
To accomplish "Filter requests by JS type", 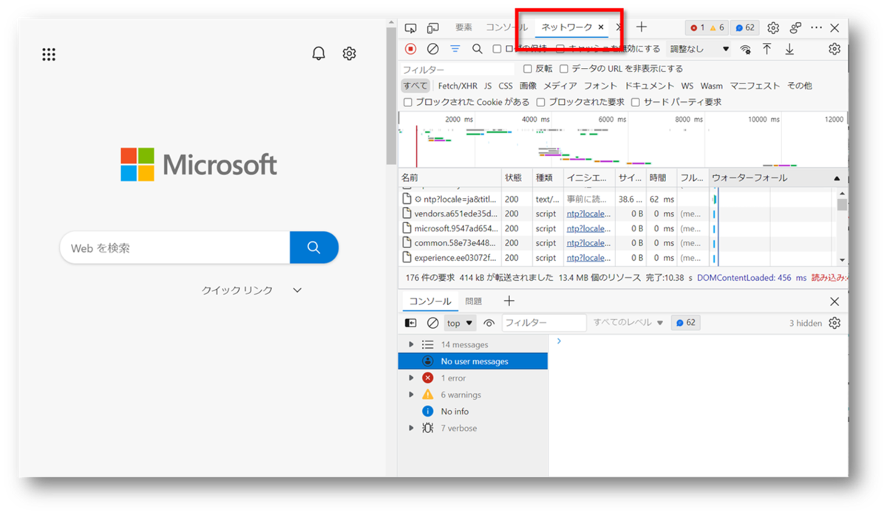I will [488, 86].
